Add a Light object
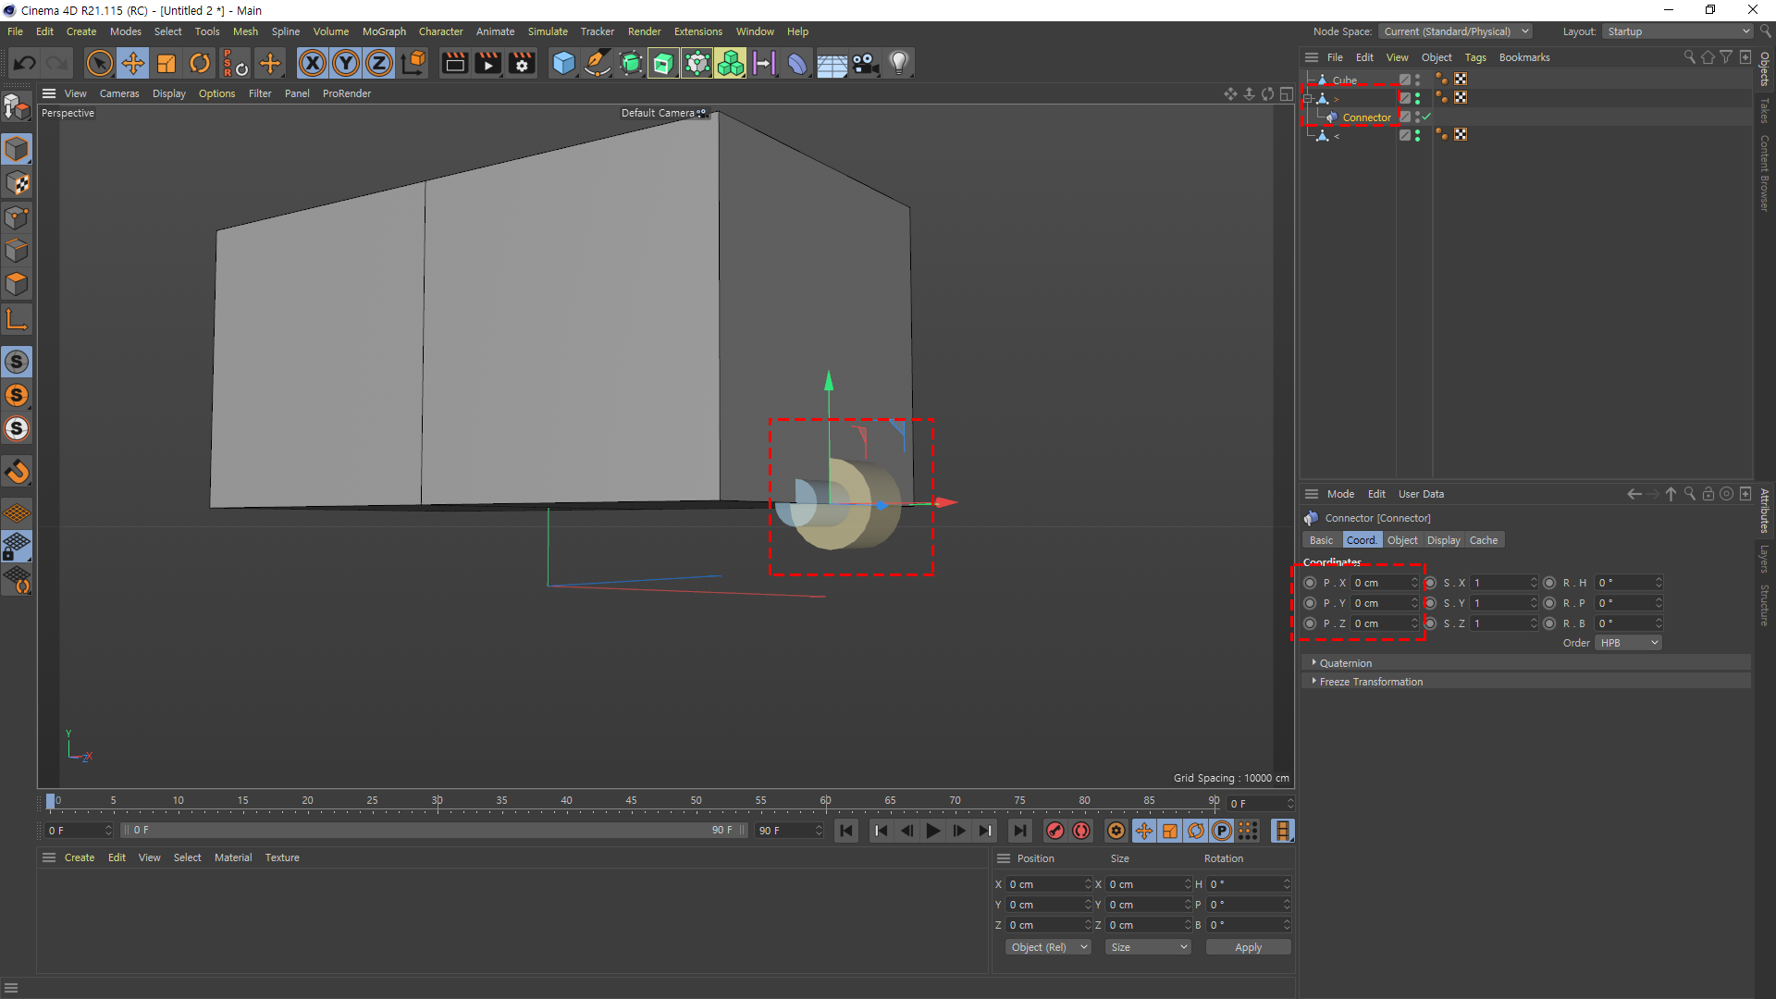The width and height of the screenshot is (1776, 999). 898,63
